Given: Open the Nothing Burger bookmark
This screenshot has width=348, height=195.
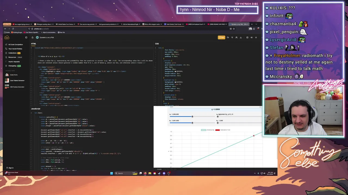Looking at the screenshot, I should pyautogui.click(x=17, y=32).
